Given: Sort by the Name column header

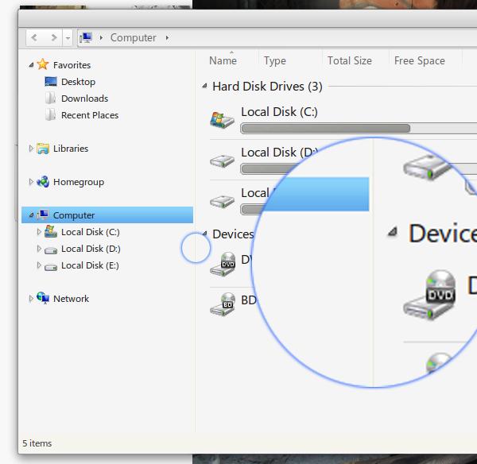Looking at the screenshot, I should pos(223,60).
